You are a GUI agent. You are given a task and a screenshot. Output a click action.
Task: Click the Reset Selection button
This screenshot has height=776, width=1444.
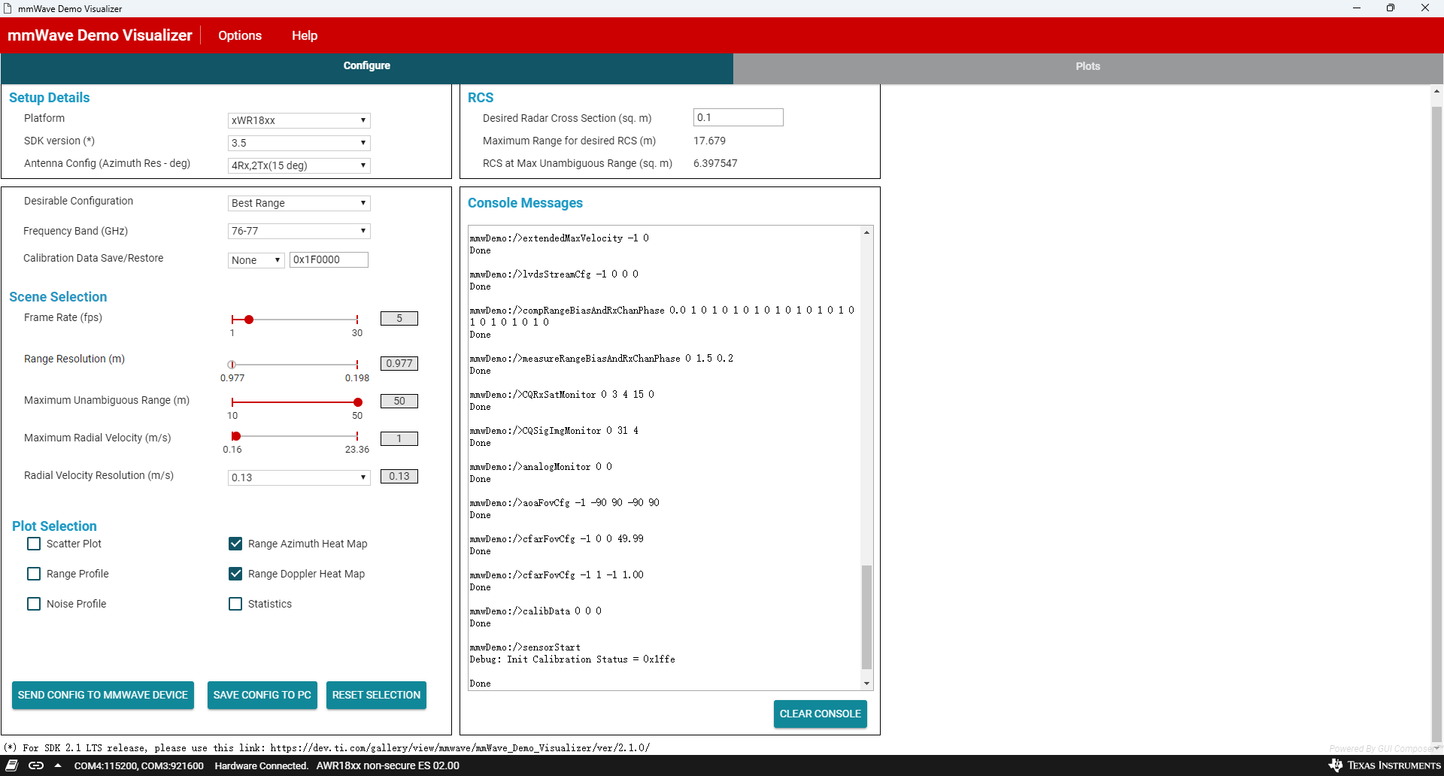click(x=376, y=696)
